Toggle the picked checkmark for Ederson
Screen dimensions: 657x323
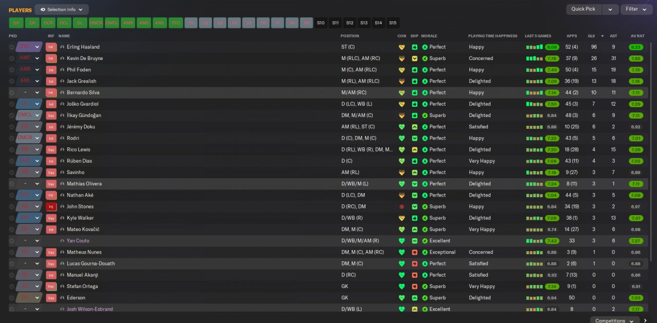[x=12, y=298]
